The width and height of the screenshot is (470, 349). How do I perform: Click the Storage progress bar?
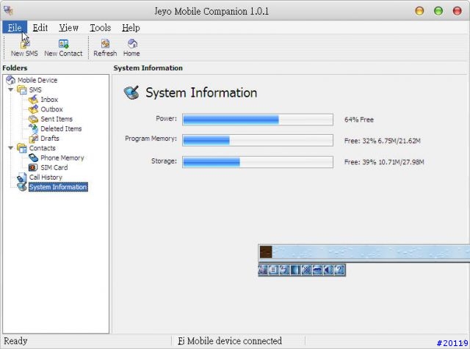(x=258, y=162)
